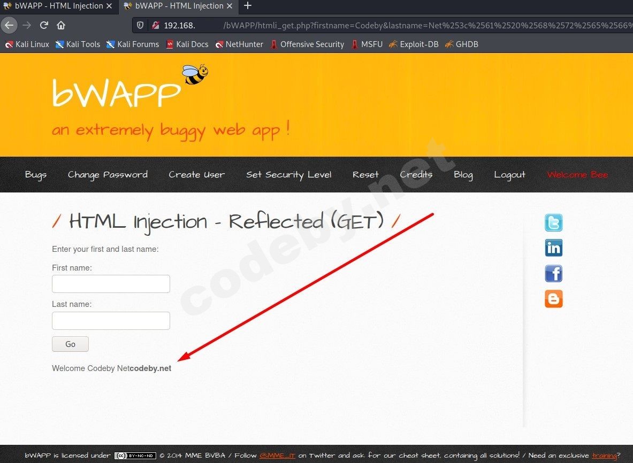Select the second bWAPP HTML Injection tab
This screenshot has height=463, width=633.
point(178,6)
